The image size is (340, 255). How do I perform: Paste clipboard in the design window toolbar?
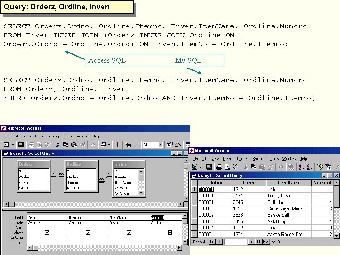(74, 144)
